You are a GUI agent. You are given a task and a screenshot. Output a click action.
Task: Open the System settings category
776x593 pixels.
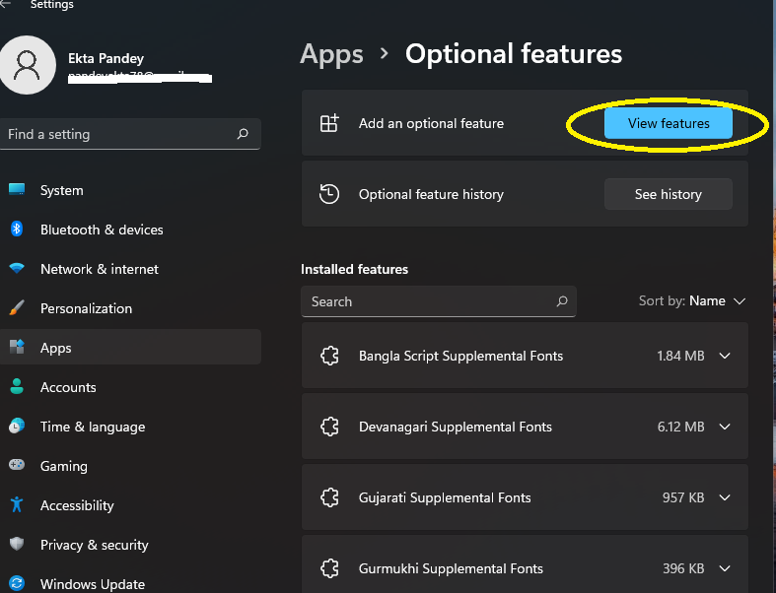pos(61,190)
